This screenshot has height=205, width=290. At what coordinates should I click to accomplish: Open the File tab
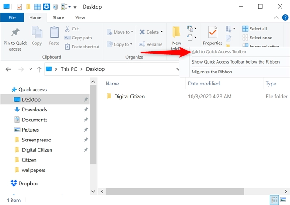[12, 17]
